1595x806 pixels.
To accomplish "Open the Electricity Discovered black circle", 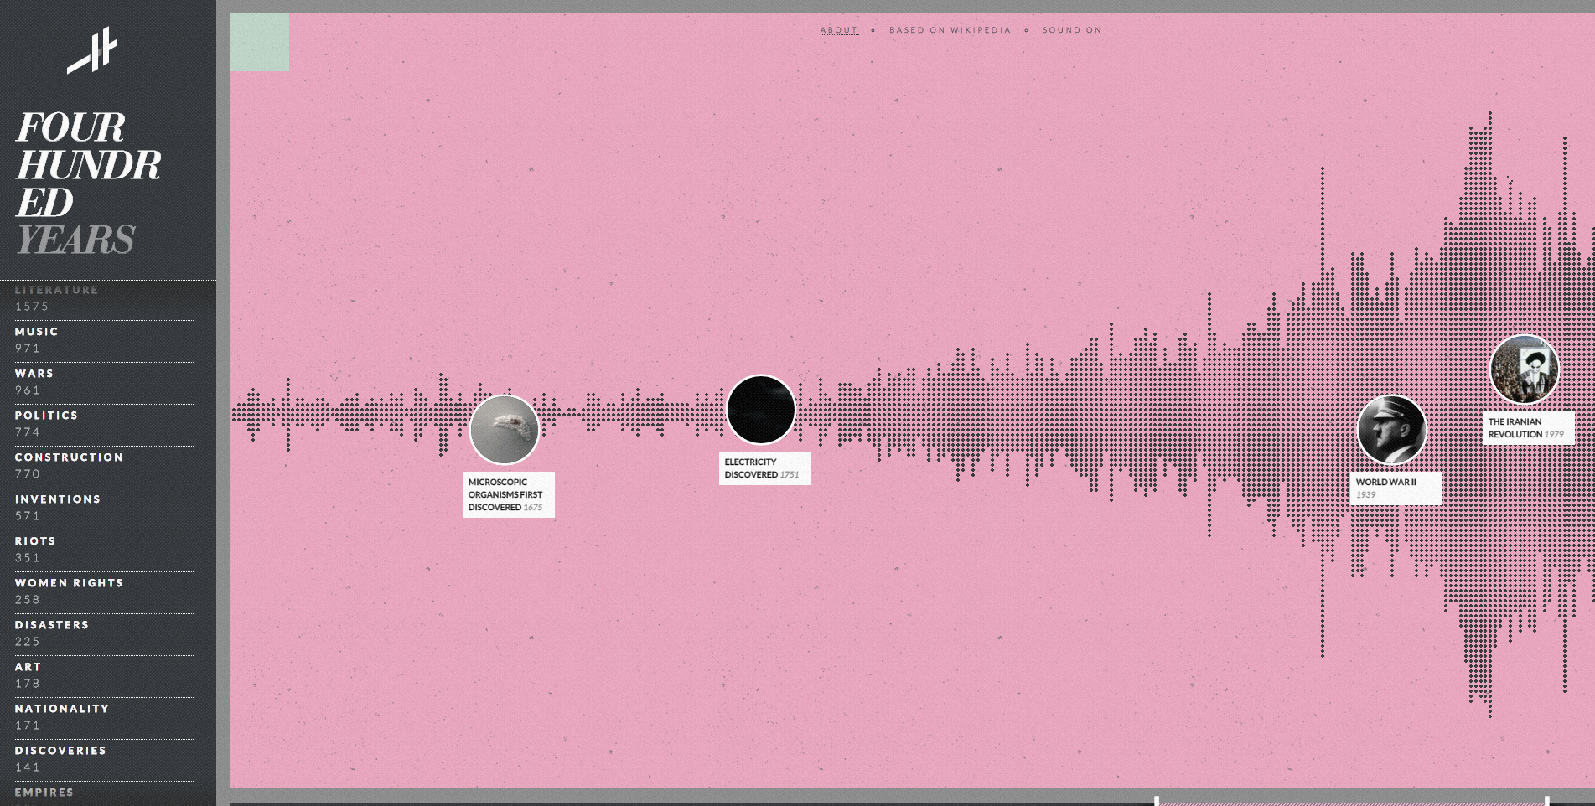I will (760, 410).
